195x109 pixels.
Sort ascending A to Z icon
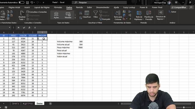click(81, 13)
